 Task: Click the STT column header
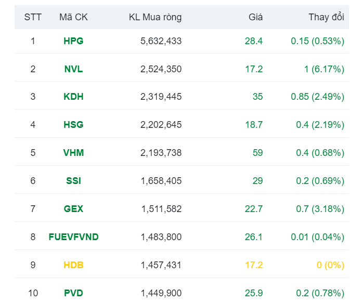pyautogui.click(x=33, y=17)
